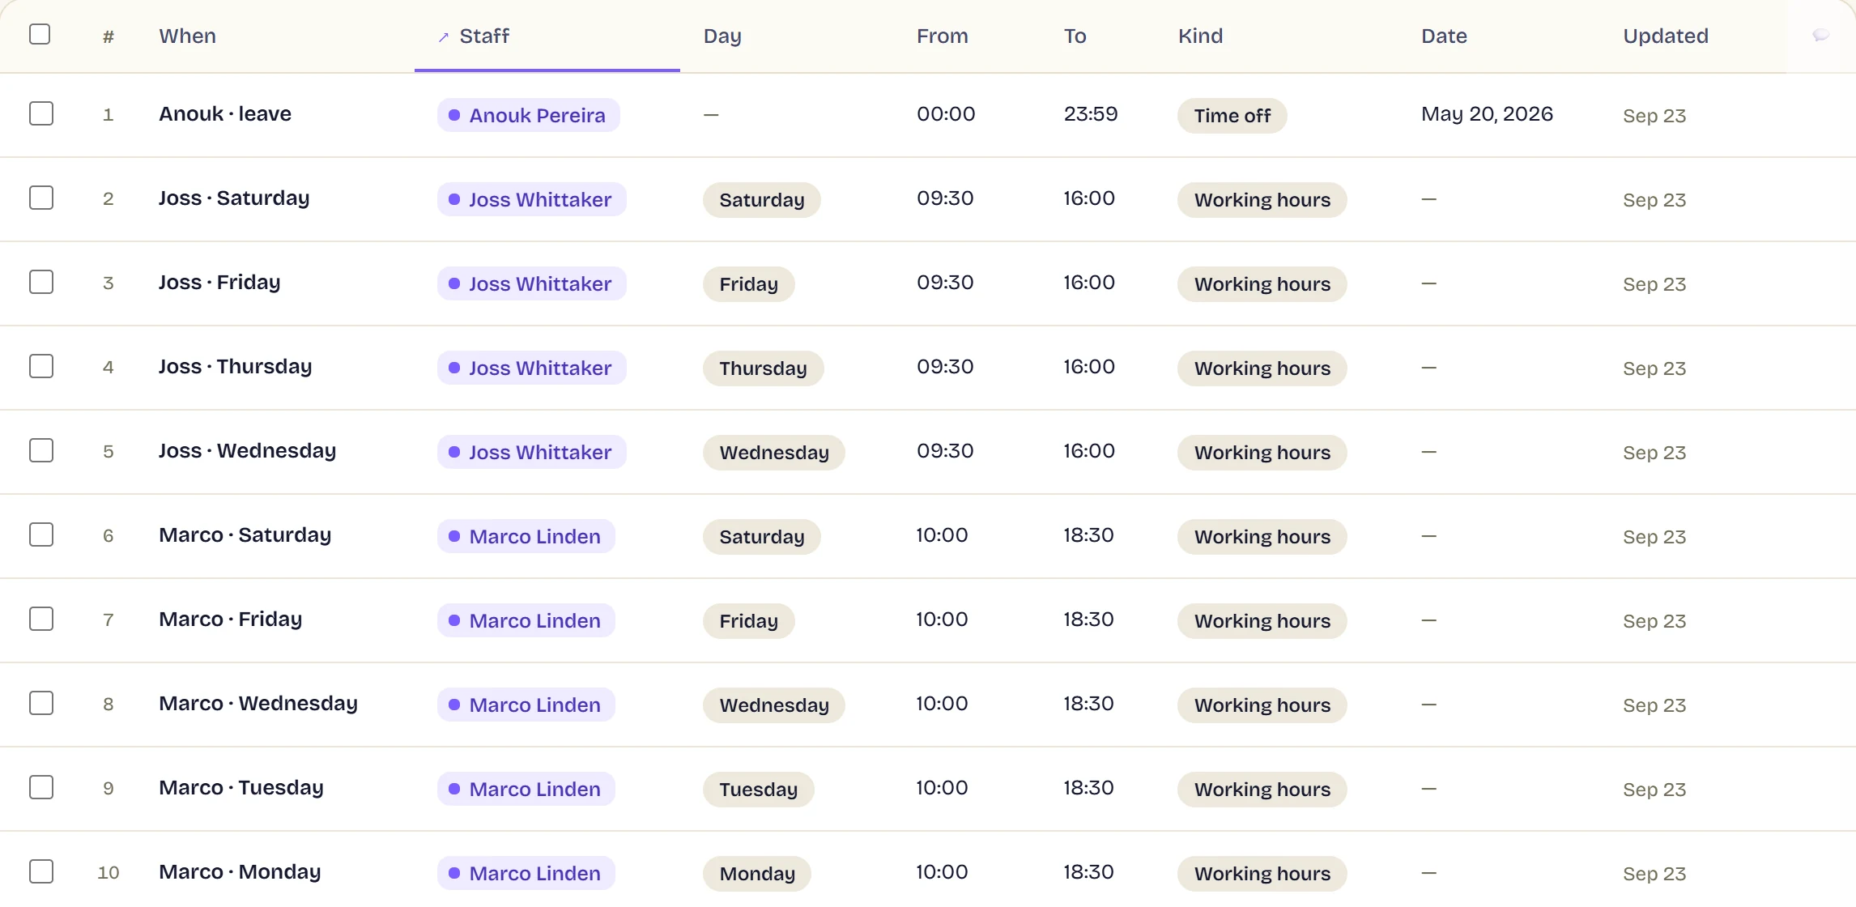Image resolution: width=1856 pixels, height=907 pixels.
Task: Click 16:00 in the Joss · Thursday row
Action: pyautogui.click(x=1089, y=366)
